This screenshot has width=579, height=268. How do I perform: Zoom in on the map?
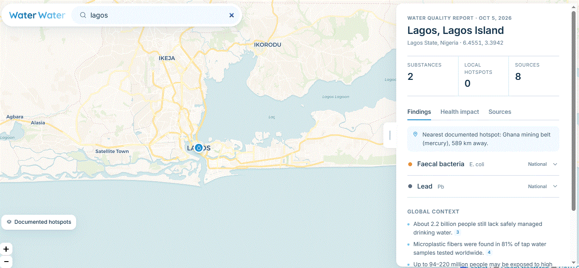6,249
